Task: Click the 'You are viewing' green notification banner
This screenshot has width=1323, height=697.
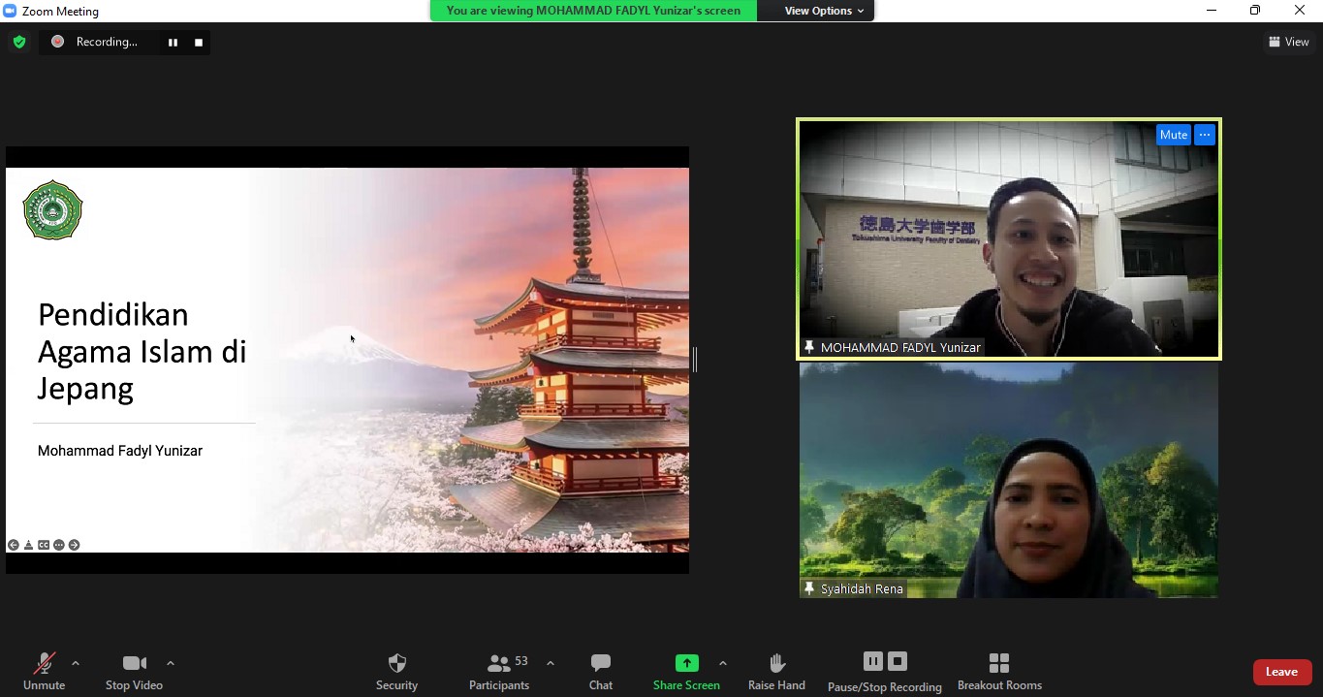Action: (x=593, y=11)
